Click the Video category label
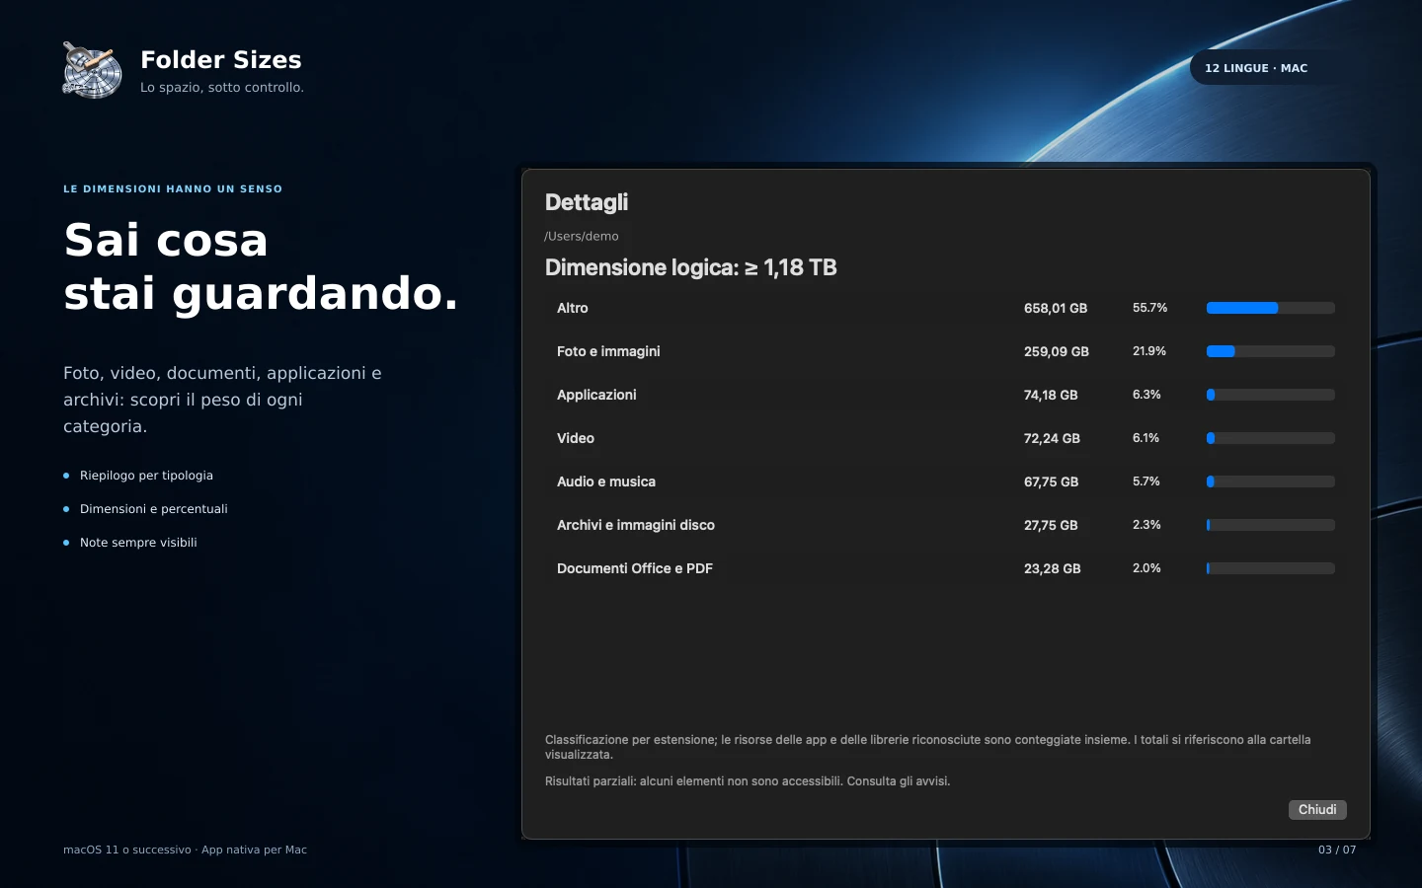The height and width of the screenshot is (888, 1422). (x=576, y=438)
